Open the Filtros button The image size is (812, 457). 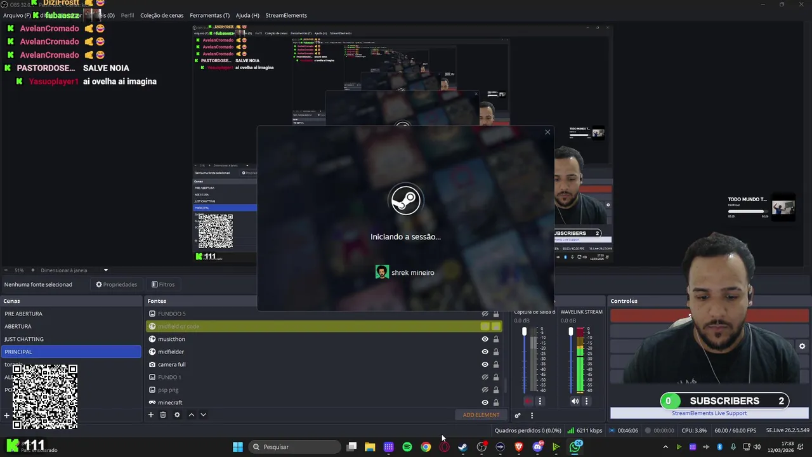[x=163, y=284]
